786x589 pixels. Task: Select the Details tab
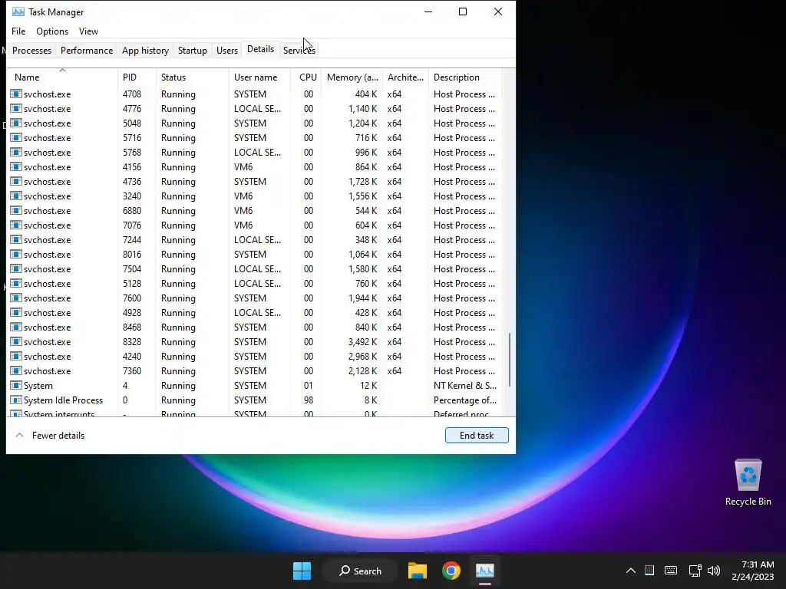point(261,49)
